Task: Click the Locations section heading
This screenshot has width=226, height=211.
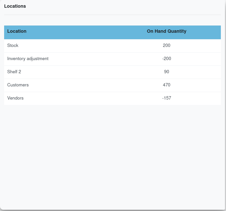Action: tap(15, 6)
